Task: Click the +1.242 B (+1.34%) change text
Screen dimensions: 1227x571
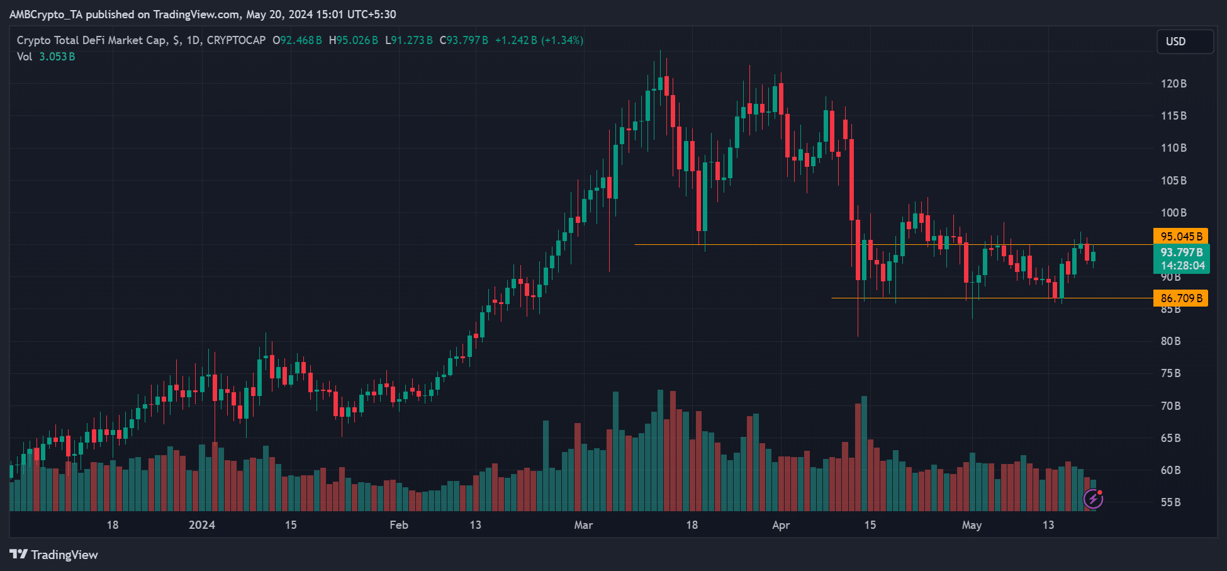Action: 539,40
